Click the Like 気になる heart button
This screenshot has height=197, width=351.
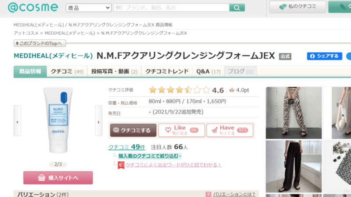(x=182, y=130)
